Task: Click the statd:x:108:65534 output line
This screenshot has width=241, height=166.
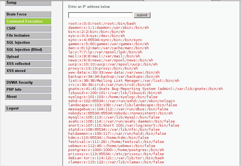Action: pos(114,129)
